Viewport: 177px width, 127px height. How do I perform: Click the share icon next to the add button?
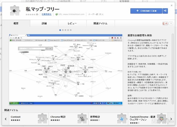pos(165,11)
